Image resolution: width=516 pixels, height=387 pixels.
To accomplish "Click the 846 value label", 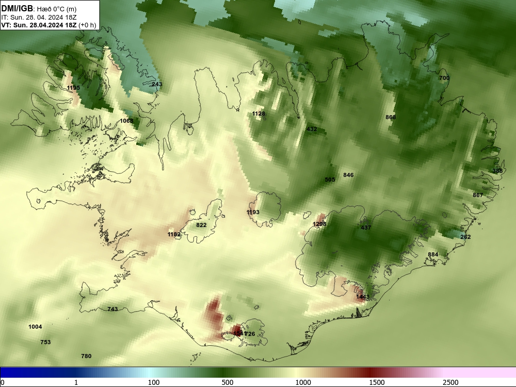I will point(348,175).
